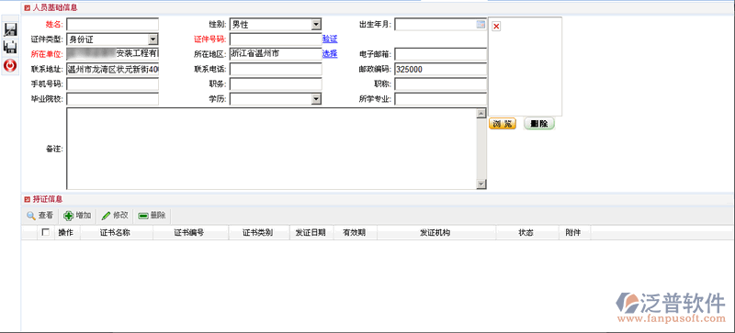
Task: Open the 性别 dropdown showing 男性
Action: (276, 25)
